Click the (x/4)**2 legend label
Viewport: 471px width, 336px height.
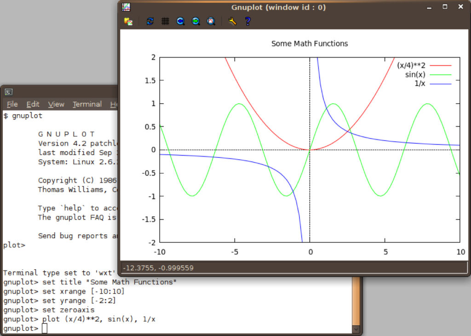point(412,65)
